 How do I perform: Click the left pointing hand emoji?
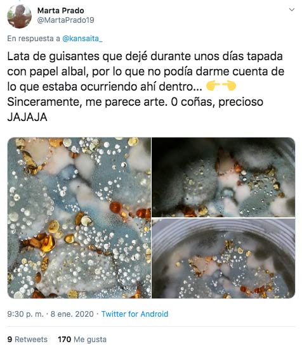pos(213,86)
